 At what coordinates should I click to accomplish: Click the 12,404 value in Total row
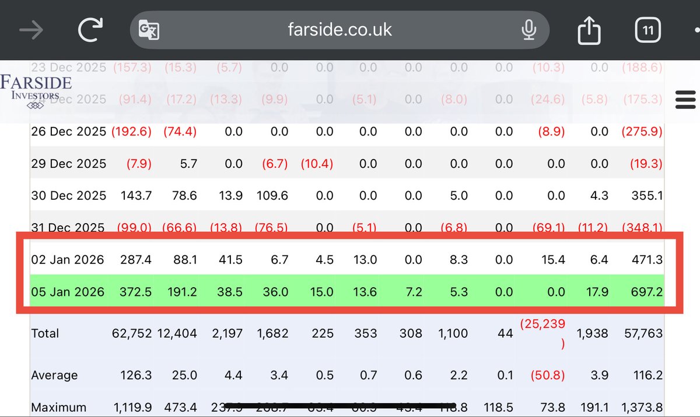[x=177, y=334]
